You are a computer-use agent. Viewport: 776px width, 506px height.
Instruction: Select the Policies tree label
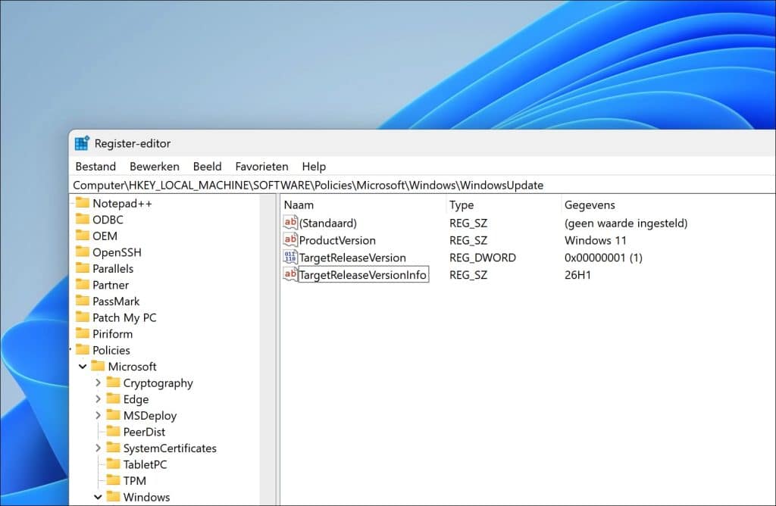111,350
